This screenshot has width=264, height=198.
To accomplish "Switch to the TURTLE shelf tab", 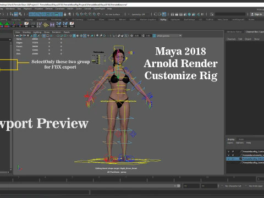I will coord(210,19).
